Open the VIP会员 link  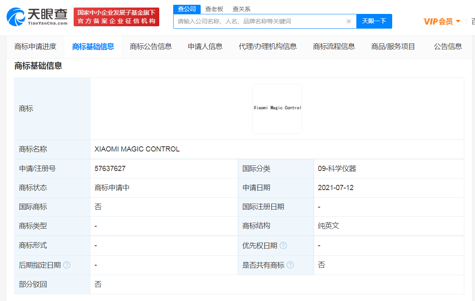pyautogui.click(x=438, y=21)
